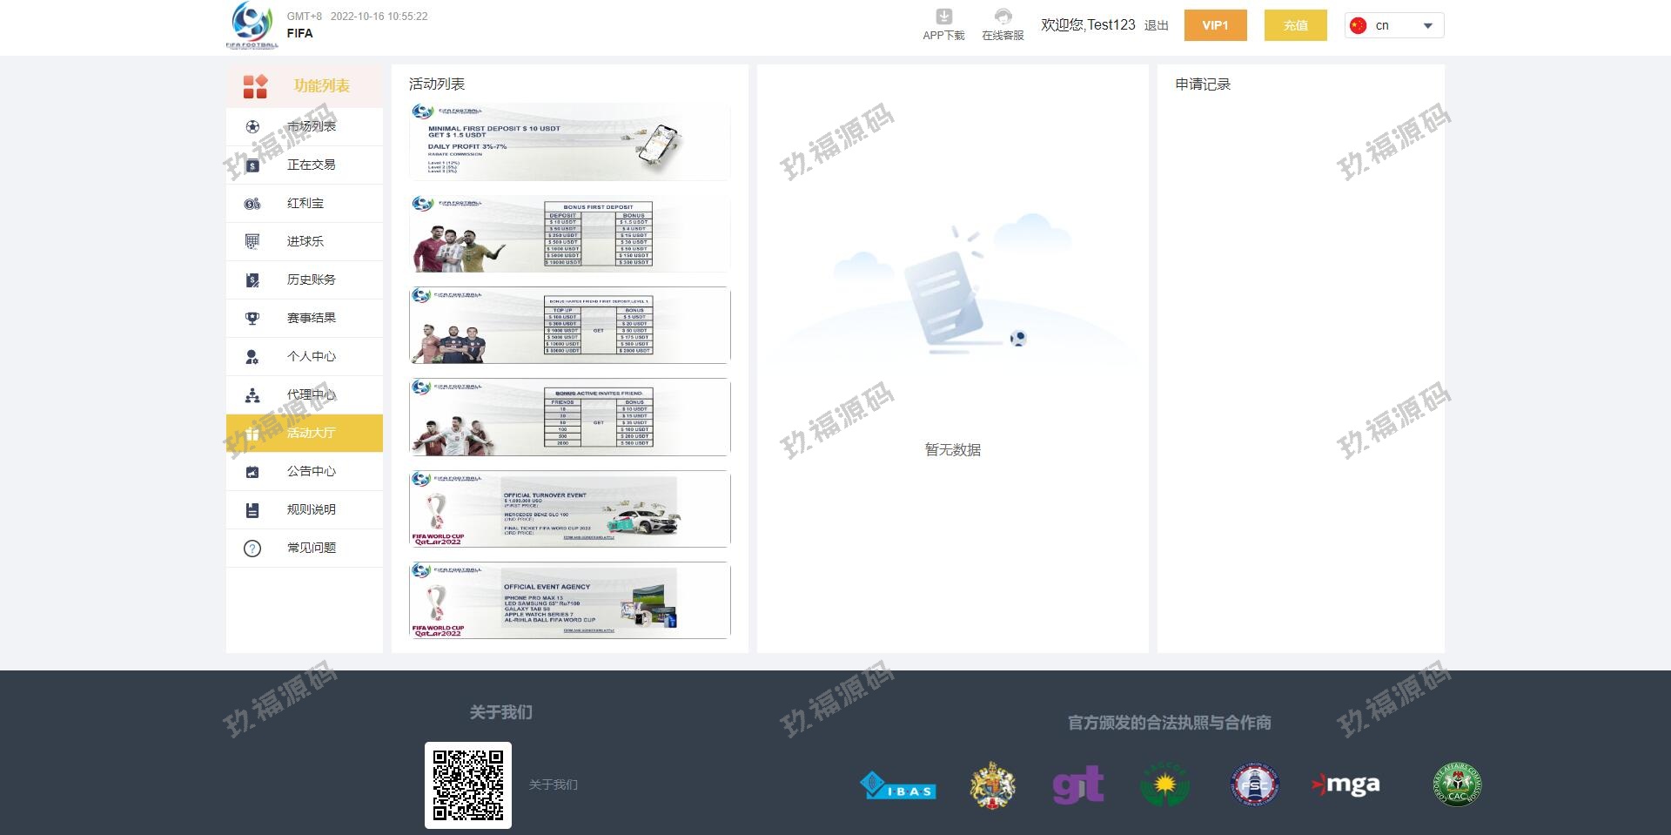Click the 代理中心 hierarchy icon

pos(252,395)
